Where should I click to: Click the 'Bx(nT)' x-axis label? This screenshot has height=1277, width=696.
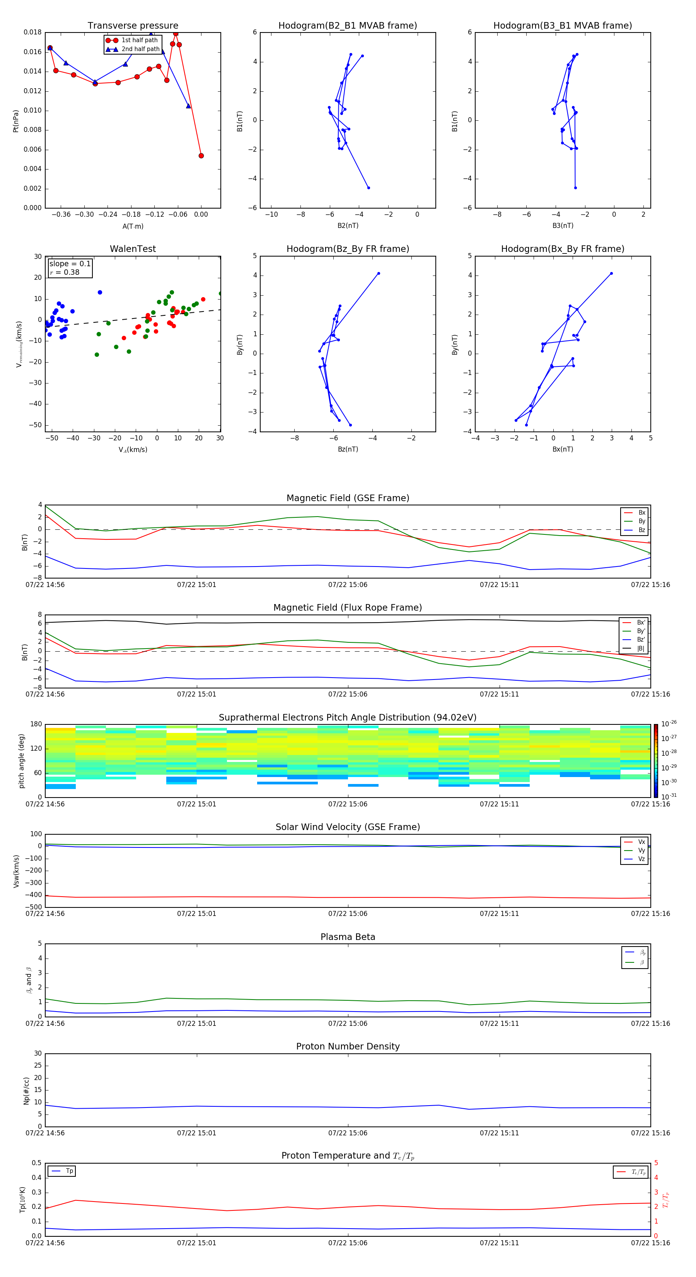tap(563, 449)
